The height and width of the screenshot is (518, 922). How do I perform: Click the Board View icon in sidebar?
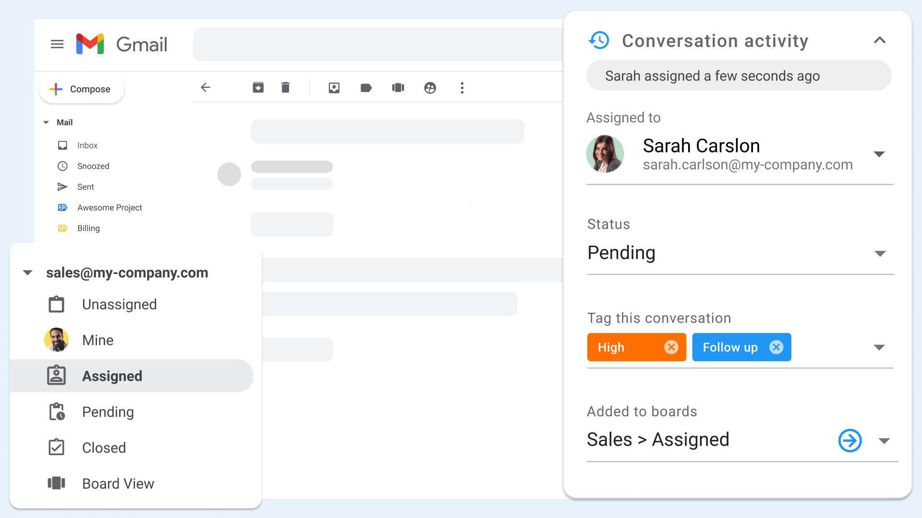pos(56,483)
